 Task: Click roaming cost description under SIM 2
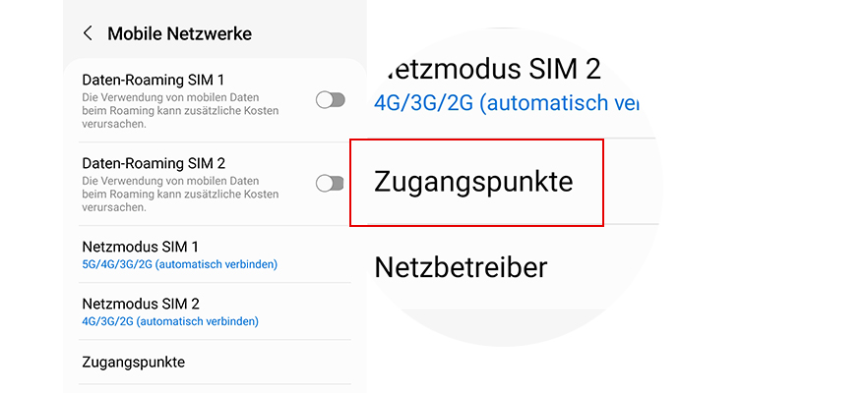(180, 195)
